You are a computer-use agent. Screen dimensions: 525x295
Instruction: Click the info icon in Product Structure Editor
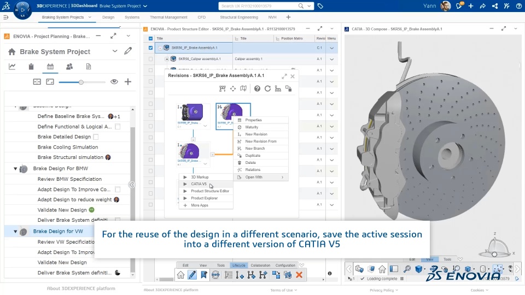(330, 274)
